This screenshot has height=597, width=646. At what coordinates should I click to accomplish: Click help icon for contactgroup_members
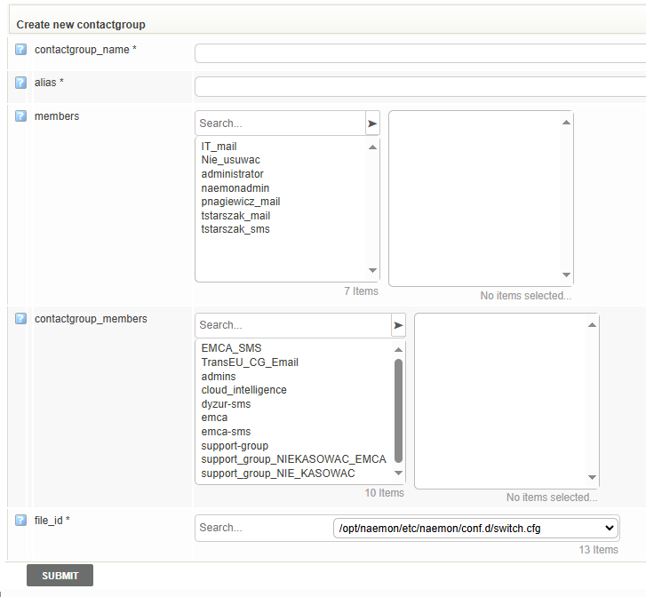[21, 319]
